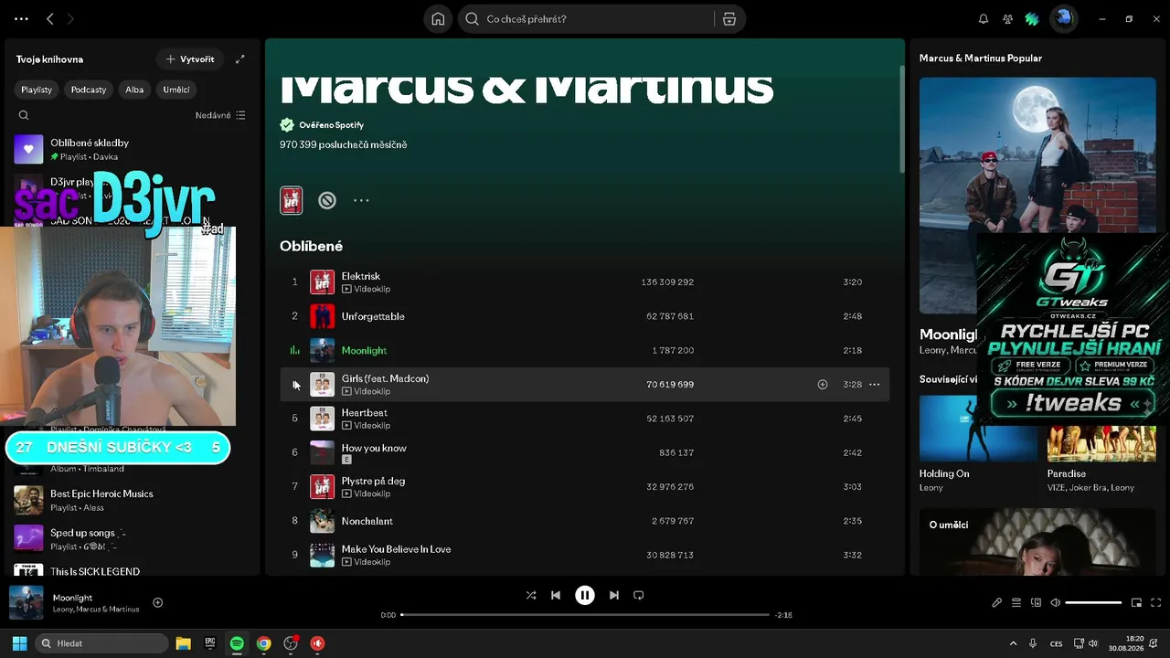Skip to previous track

[x=556, y=595]
